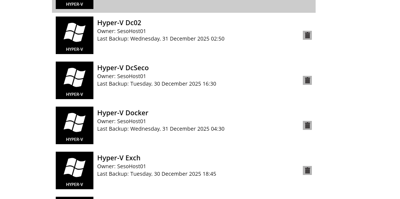Viewport: 400px width, 199px height.
Task: Remove Hyper-V Docker using its trash icon
Action: pyautogui.click(x=307, y=125)
